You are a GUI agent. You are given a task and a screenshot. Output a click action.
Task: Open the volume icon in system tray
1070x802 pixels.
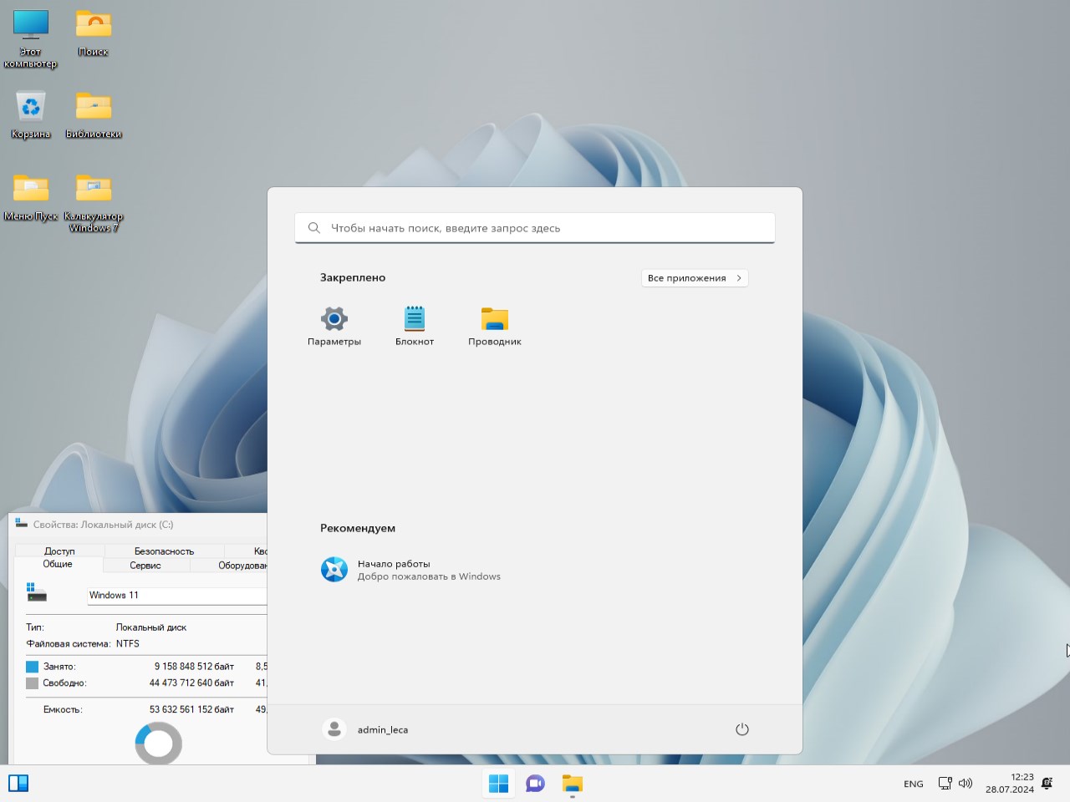(966, 784)
